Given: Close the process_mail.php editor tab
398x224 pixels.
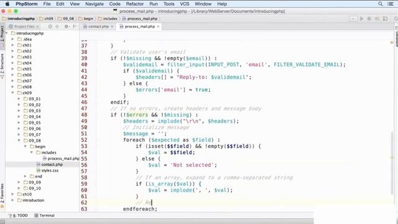Looking at the screenshot, I should (158, 26).
